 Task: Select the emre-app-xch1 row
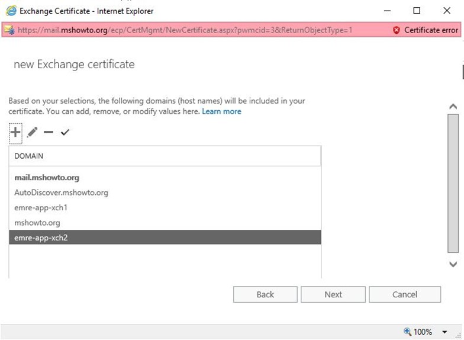coord(165,208)
